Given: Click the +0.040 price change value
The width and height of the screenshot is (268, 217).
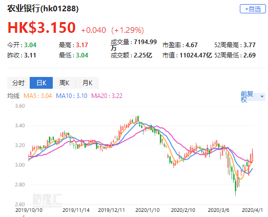Looking at the screenshot, I should click(93, 30).
